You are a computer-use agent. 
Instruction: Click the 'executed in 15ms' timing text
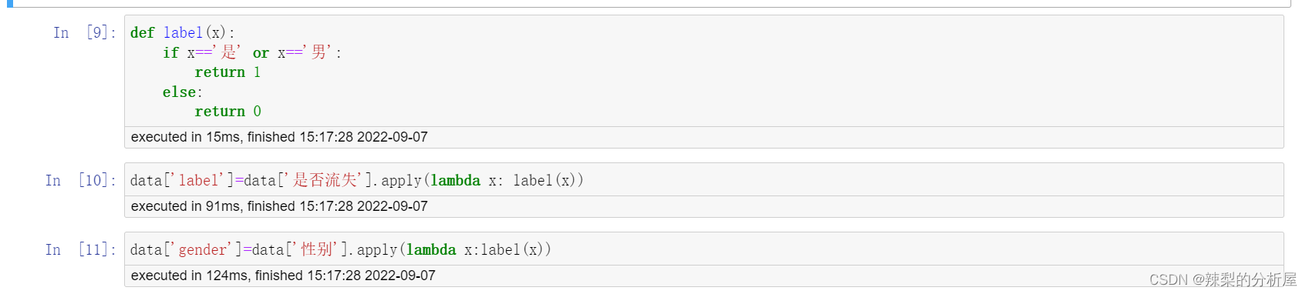click(x=279, y=137)
